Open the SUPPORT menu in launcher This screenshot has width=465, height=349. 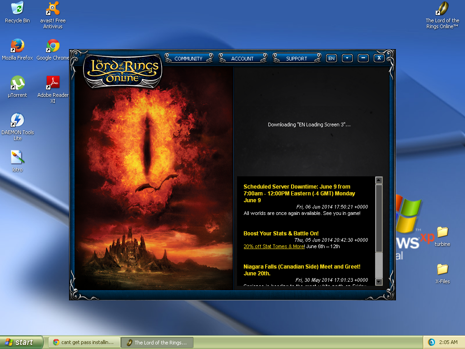tap(297, 58)
